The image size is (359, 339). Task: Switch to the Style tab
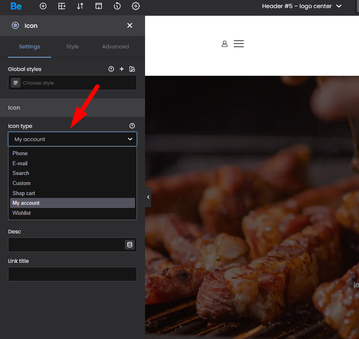(x=73, y=47)
